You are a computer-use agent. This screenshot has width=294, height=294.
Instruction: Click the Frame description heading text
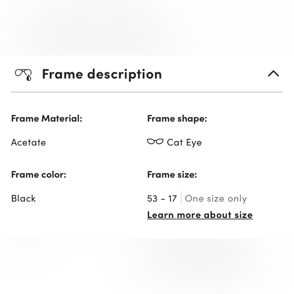point(102,74)
